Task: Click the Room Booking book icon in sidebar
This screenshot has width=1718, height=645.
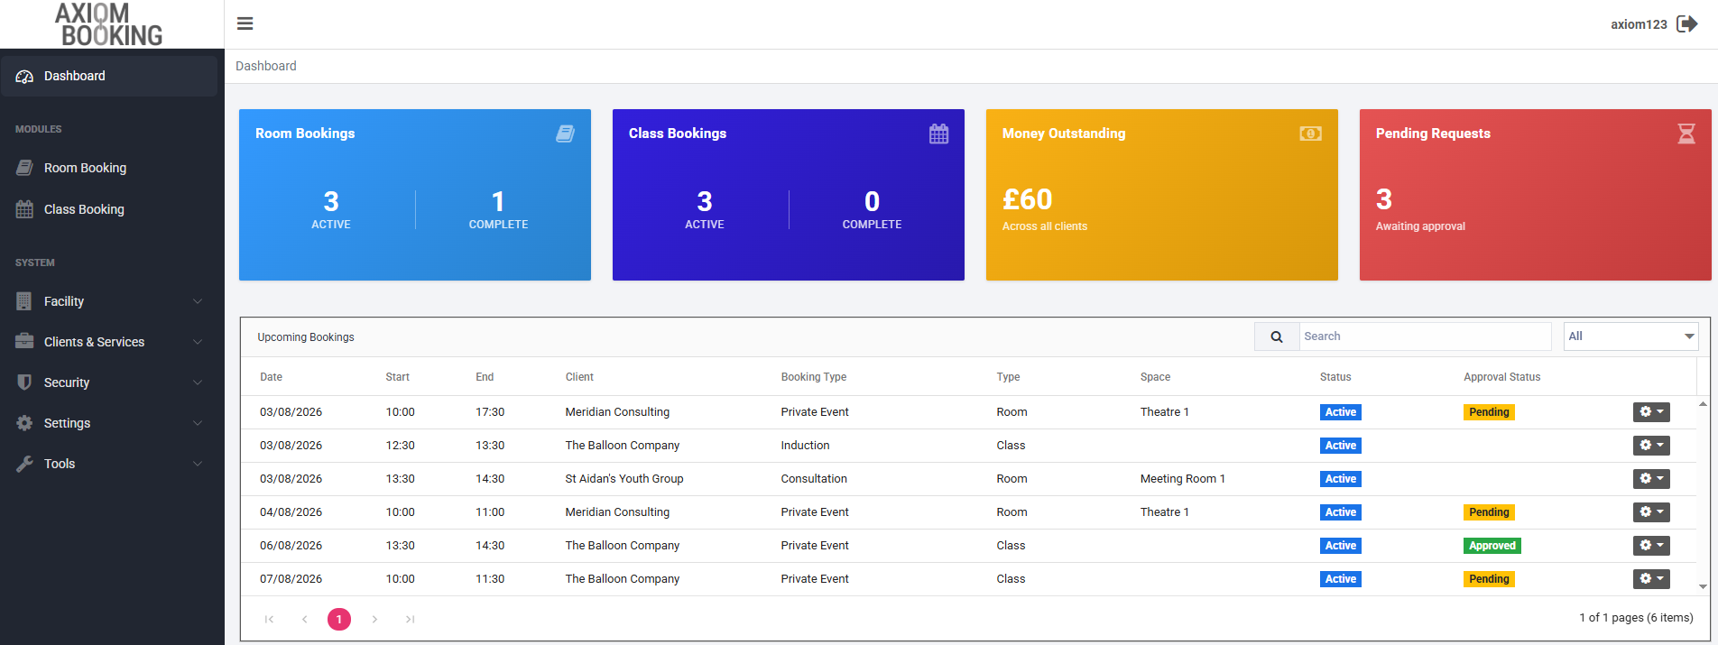Action: [24, 168]
